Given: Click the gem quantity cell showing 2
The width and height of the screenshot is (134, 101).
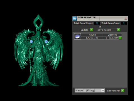Looking at the screenshot, I should (x=106, y=38).
